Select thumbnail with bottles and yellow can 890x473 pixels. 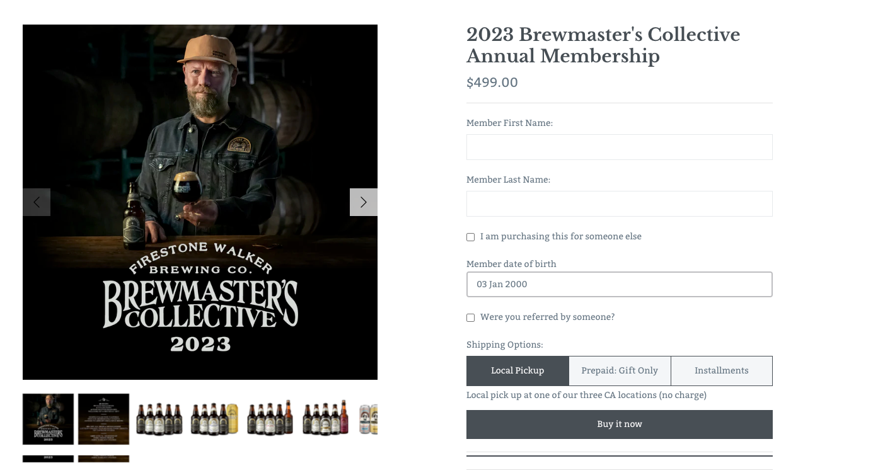tap(214, 419)
